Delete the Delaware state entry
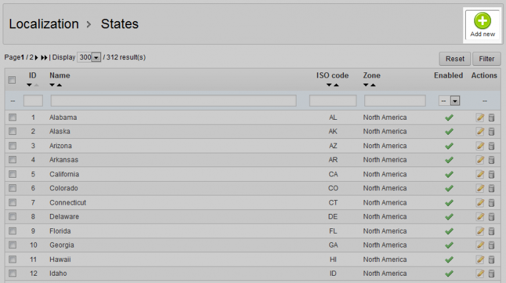The height and width of the screenshot is (283, 506). pos(491,217)
